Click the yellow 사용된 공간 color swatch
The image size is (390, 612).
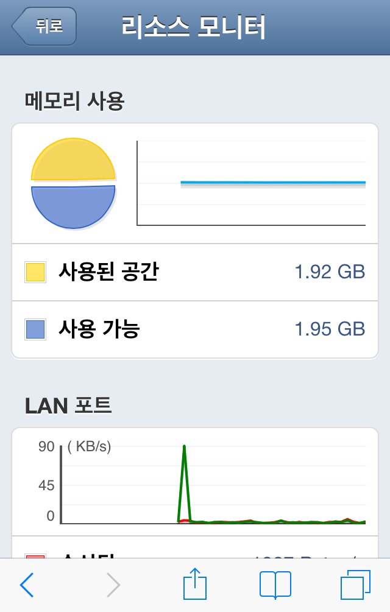coord(35,272)
